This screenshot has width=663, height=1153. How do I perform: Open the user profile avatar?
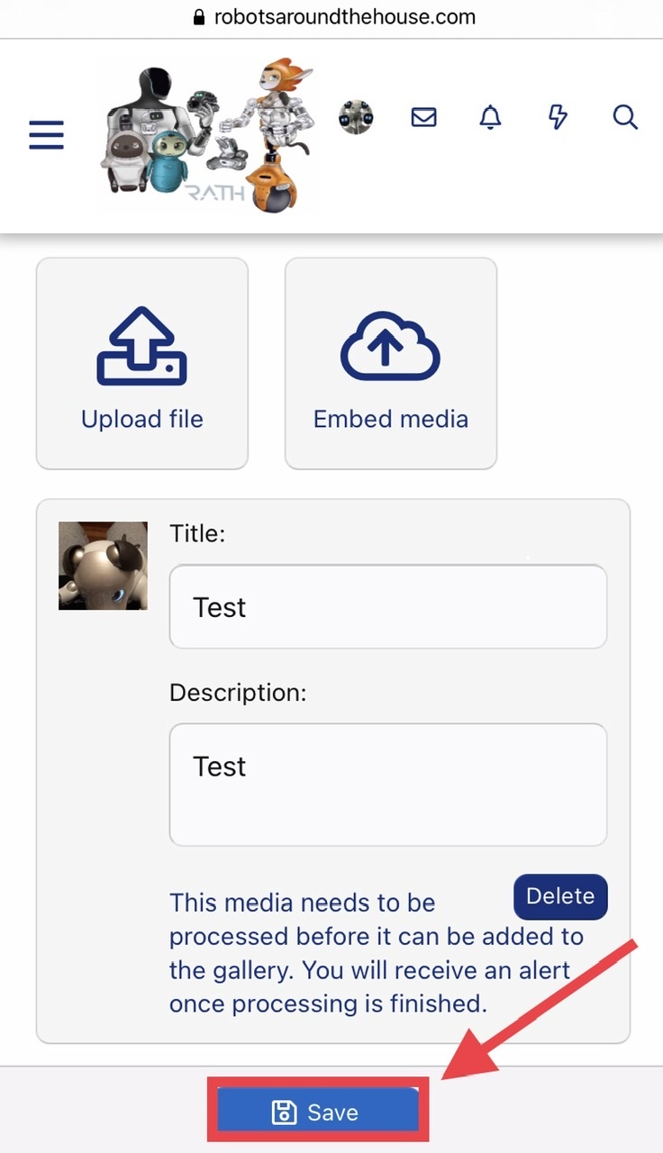pyautogui.click(x=356, y=117)
